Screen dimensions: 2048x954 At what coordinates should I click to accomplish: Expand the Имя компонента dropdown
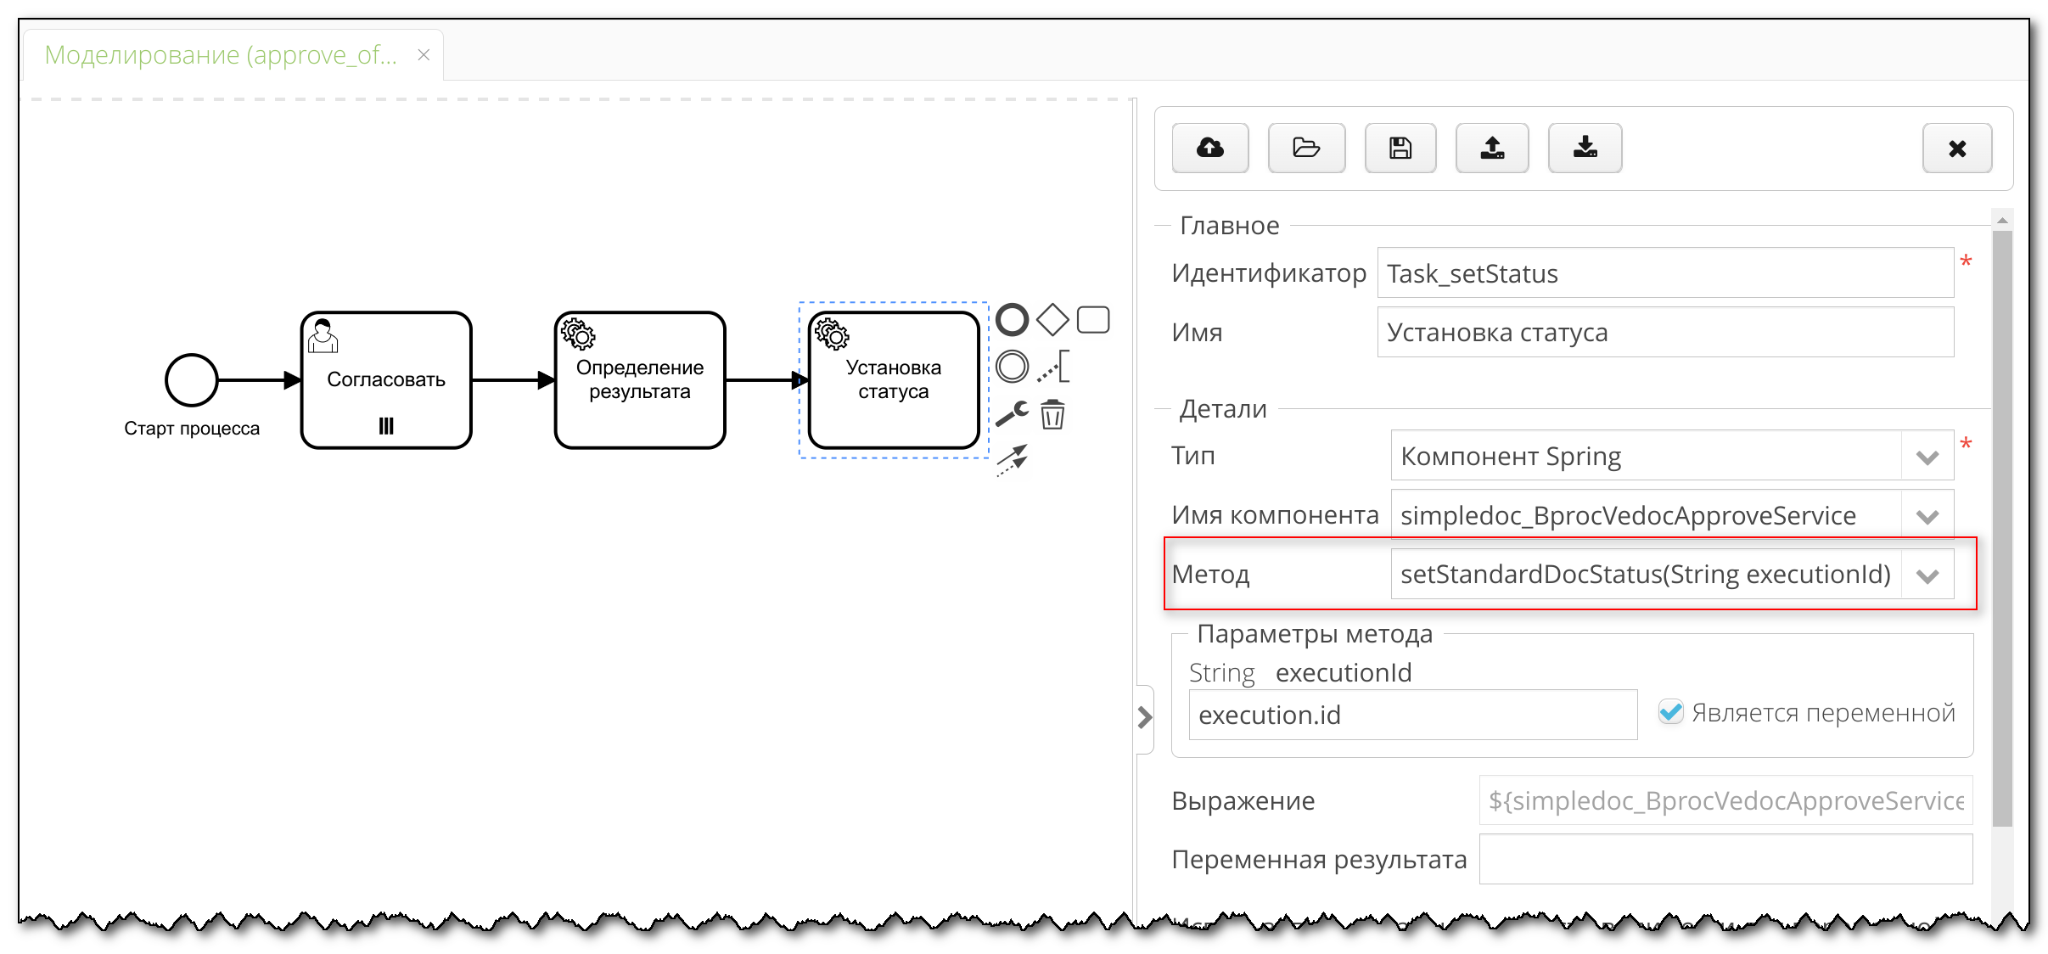1927,515
